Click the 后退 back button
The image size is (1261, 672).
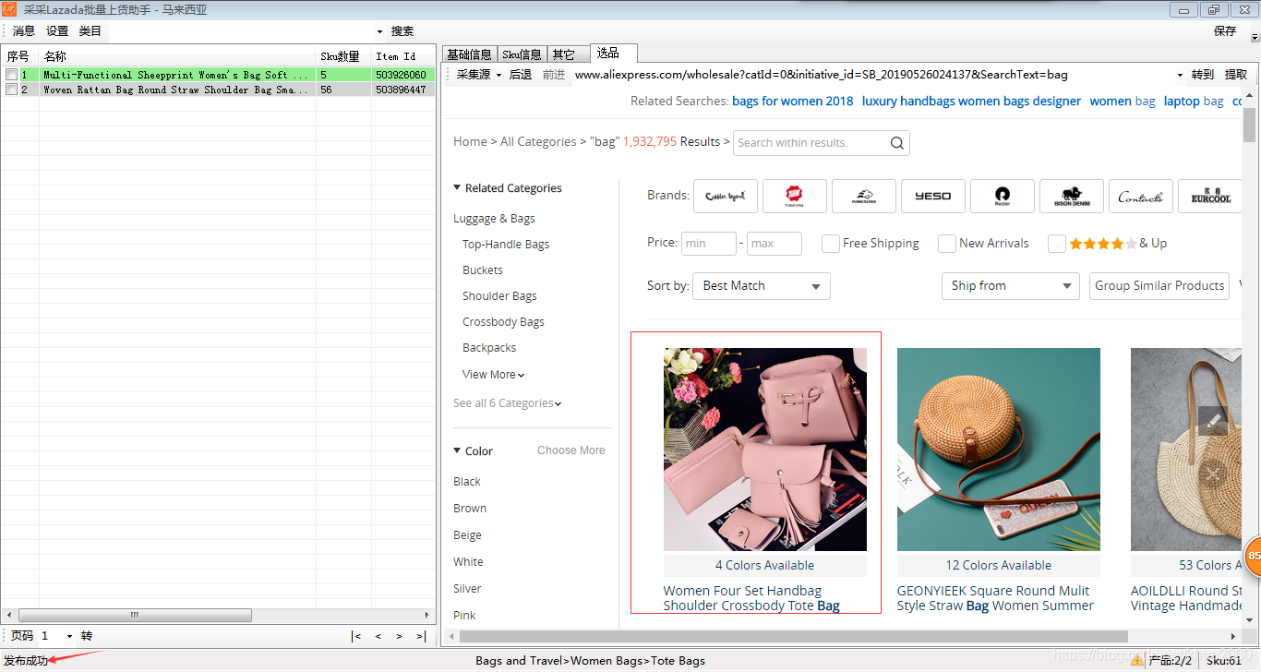click(521, 75)
